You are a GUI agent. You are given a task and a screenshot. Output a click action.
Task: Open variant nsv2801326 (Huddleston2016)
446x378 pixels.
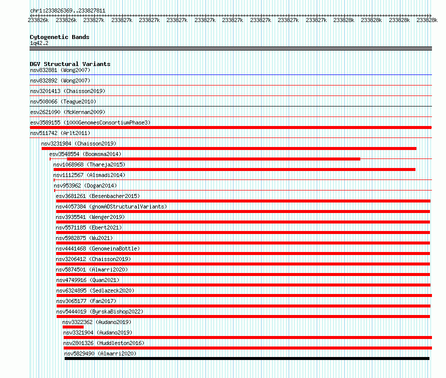tap(104, 343)
